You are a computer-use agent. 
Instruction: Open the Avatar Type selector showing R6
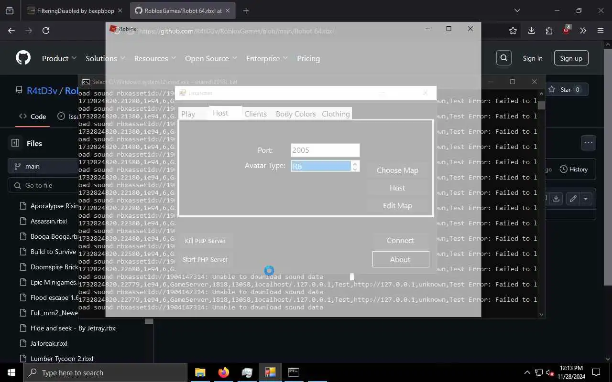pyautogui.click(x=321, y=166)
